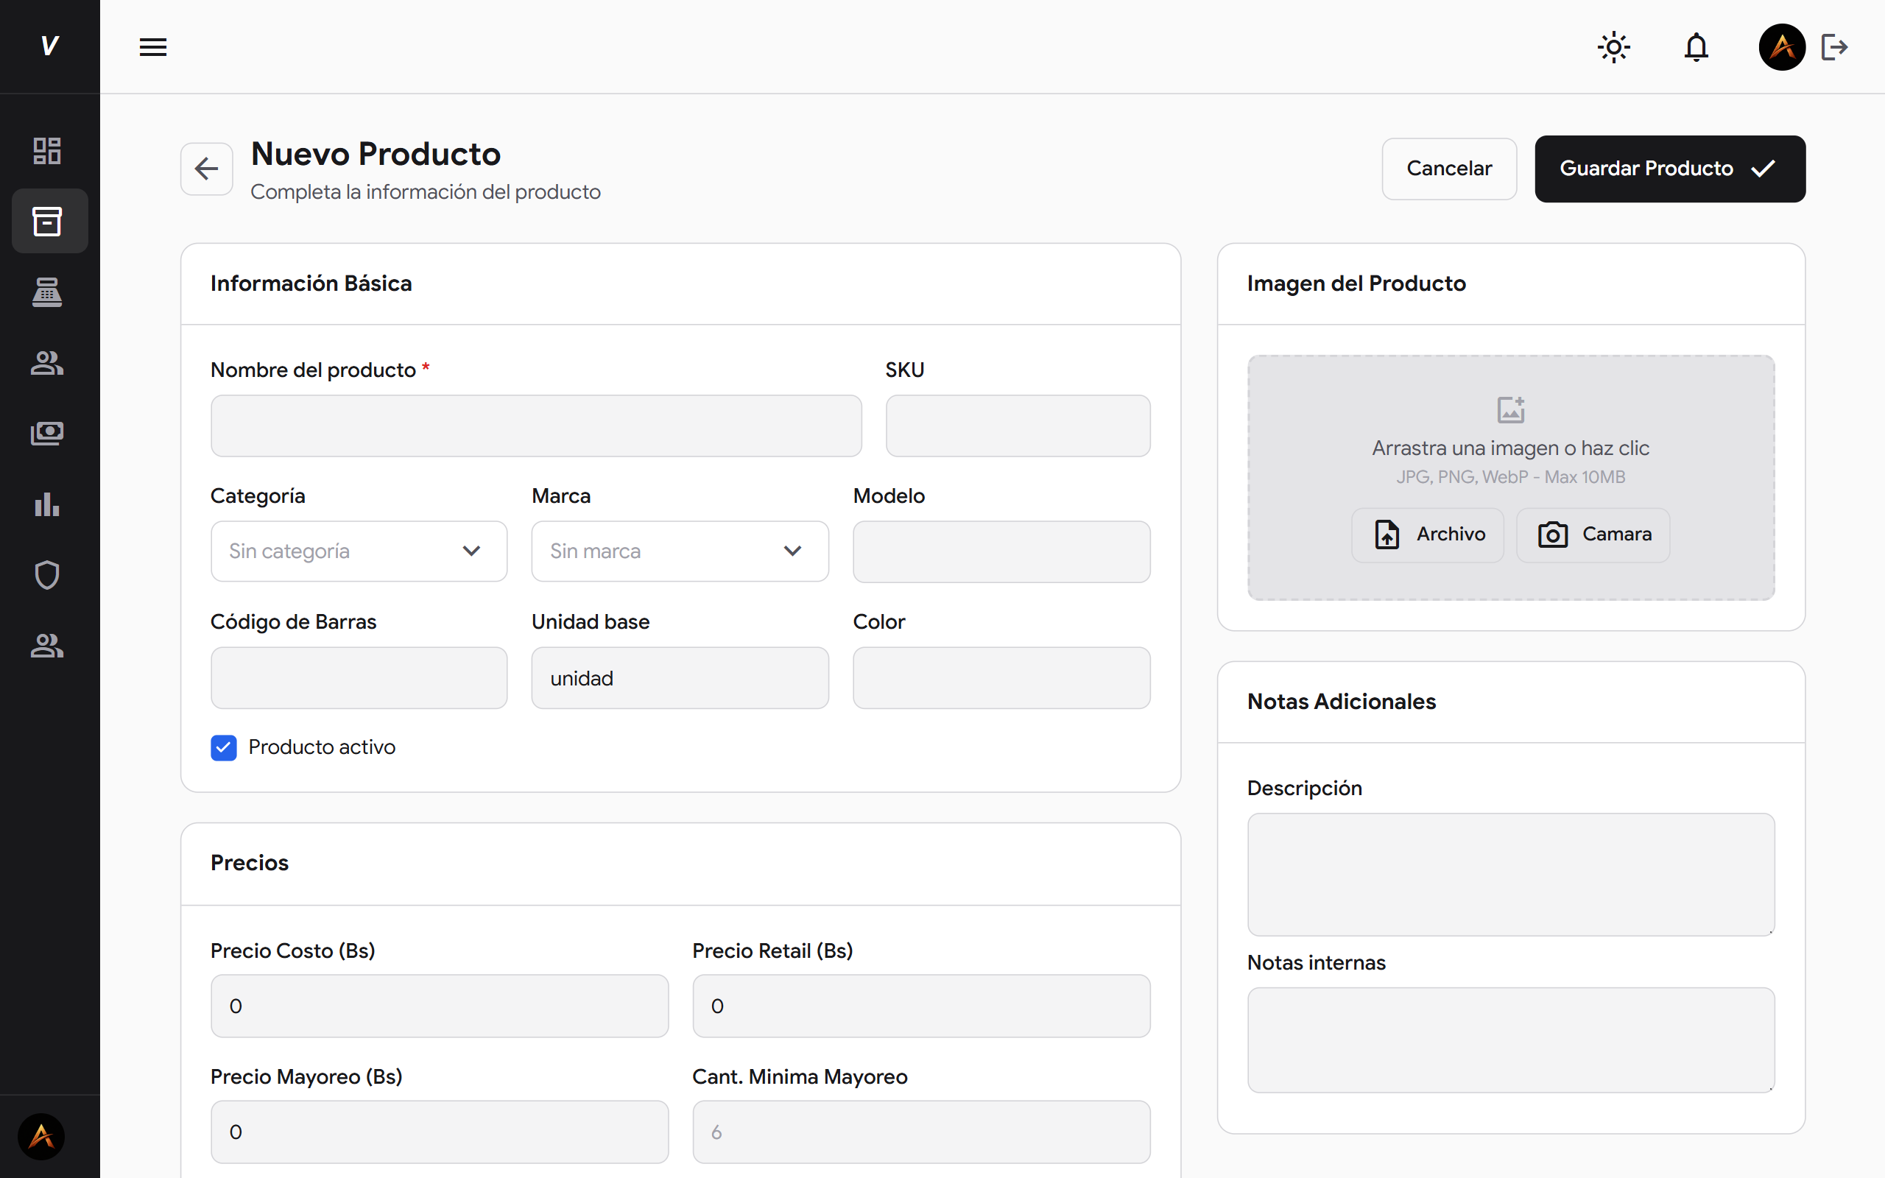
Task: Toggle light mode with the sun icon
Action: 1613,46
